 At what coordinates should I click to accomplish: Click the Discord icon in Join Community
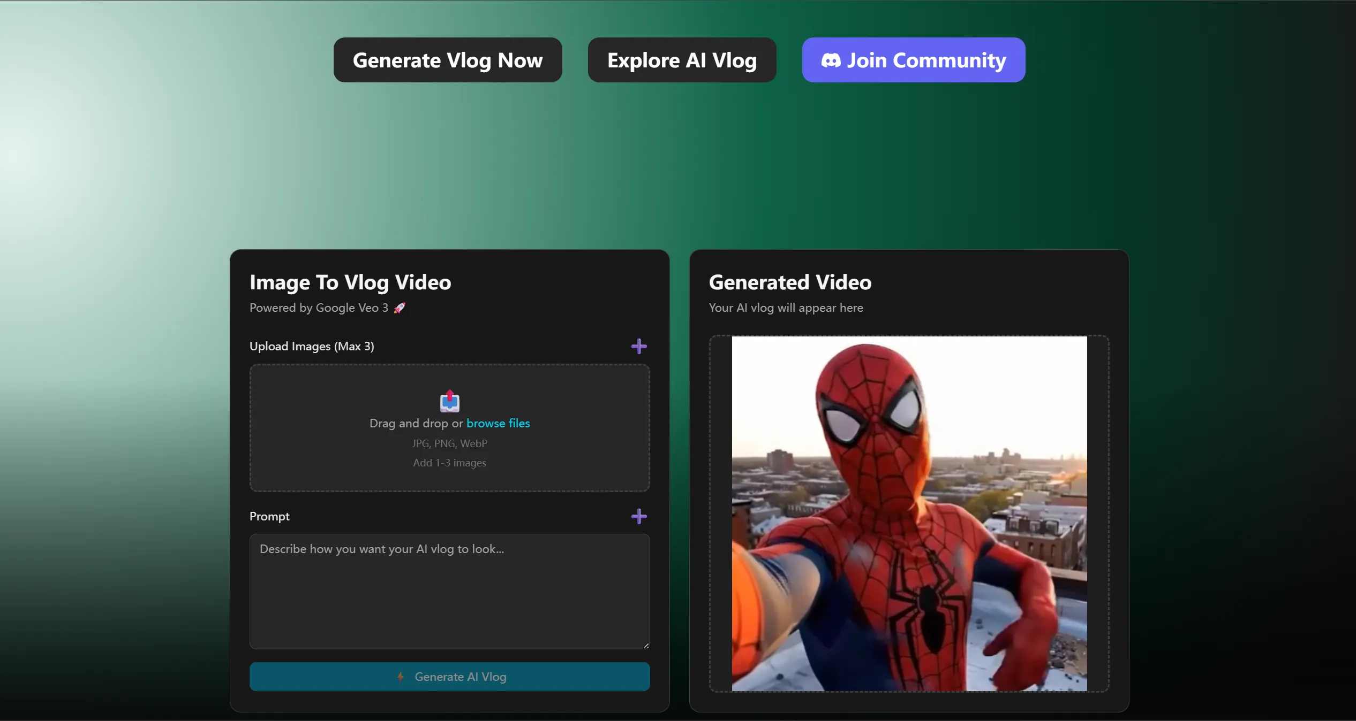pyautogui.click(x=831, y=60)
